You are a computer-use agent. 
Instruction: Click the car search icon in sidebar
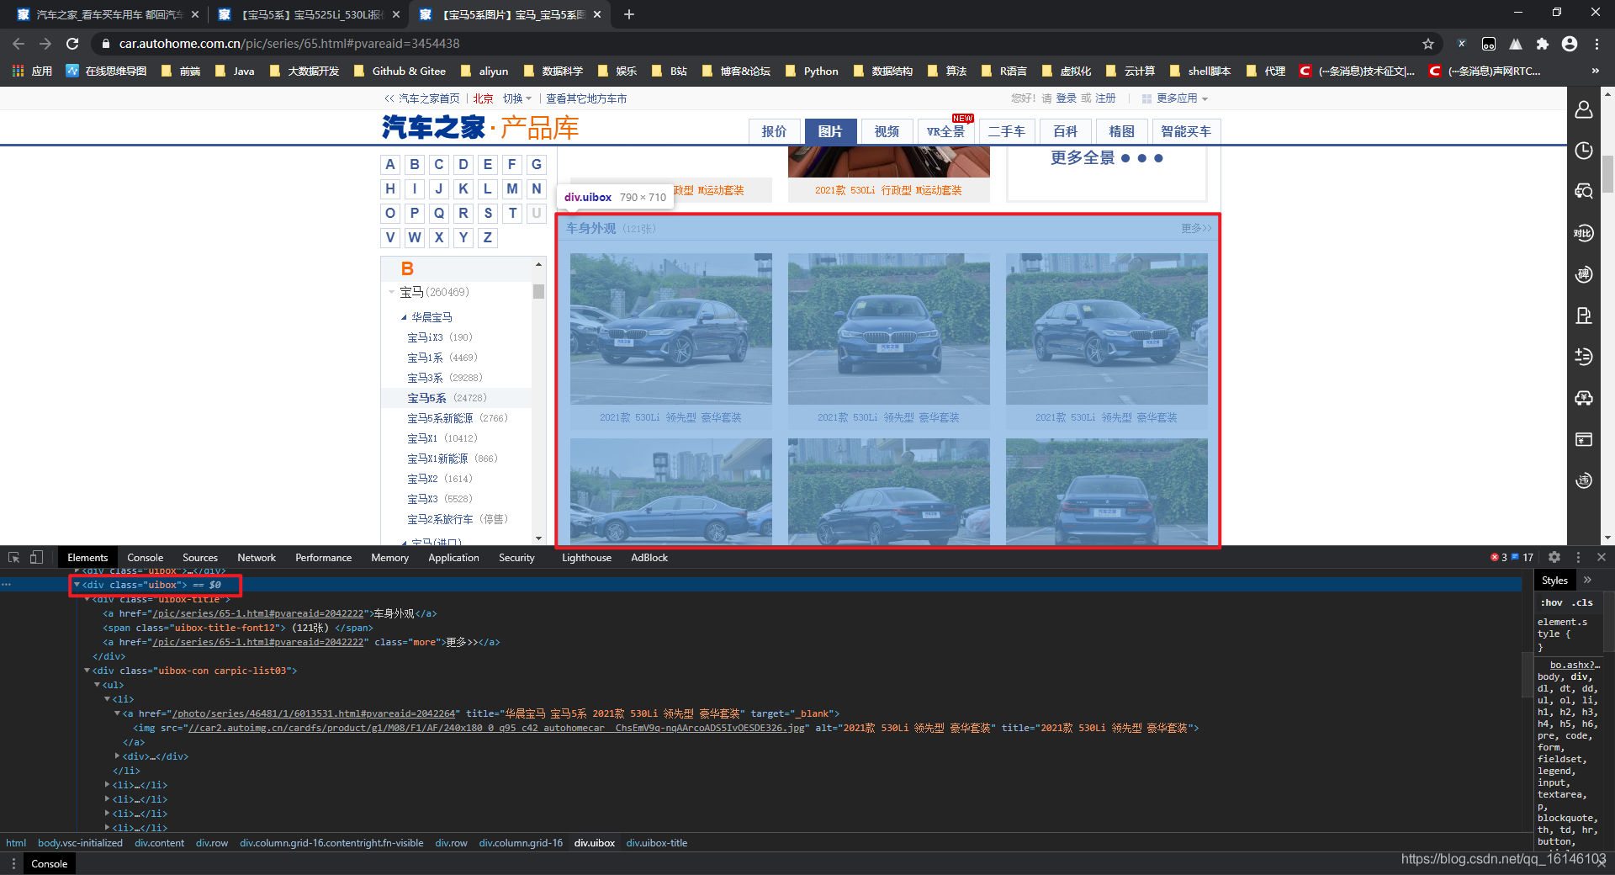click(x=1584, y=192)
